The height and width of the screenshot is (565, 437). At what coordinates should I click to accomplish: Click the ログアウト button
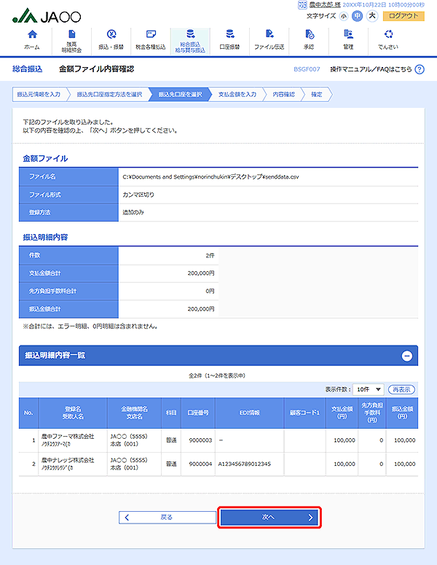(403, 16)
